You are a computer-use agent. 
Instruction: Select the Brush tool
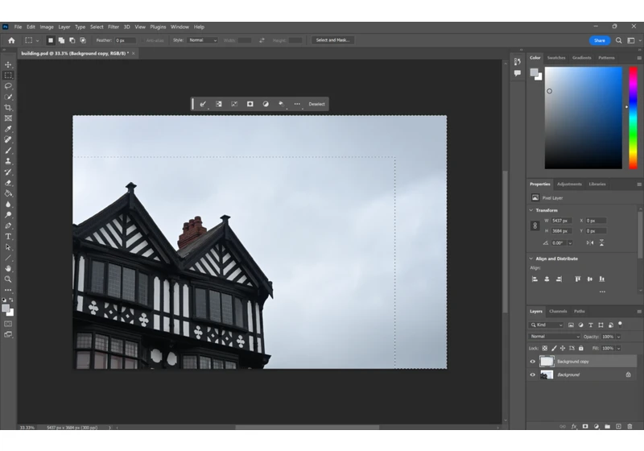[8, 151]
